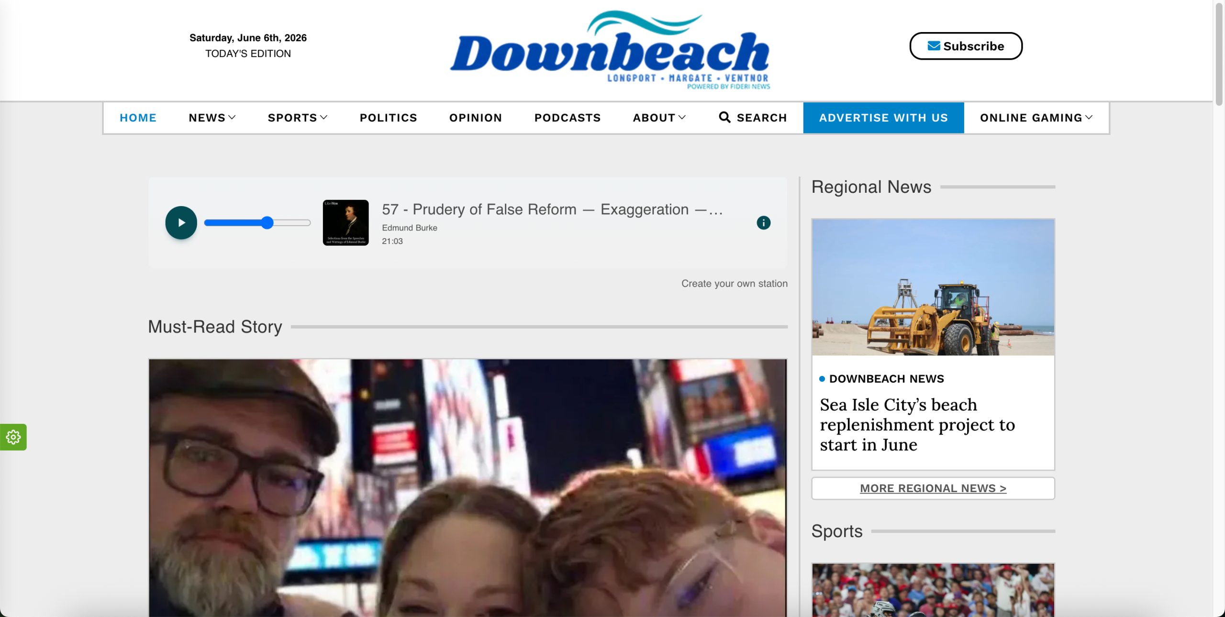Click the 'Regional News' section heading
Image resolution: width=1225 pixels, height=617 pixels.
click(871, 187)
